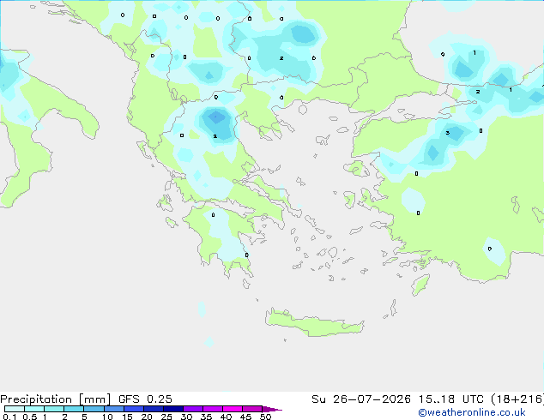The image size is (544, 420).
Task: Click the 25–30 mm legend swatch
Action: [x=173, y=409]
